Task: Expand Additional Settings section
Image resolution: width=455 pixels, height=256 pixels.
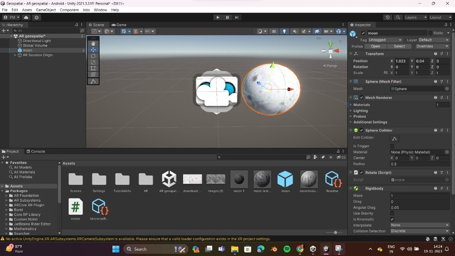Action: 351,122
